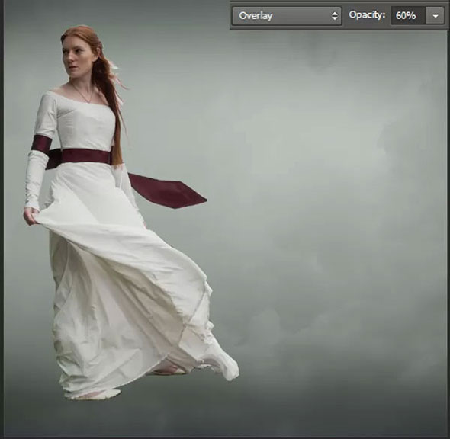
Task: Click the necklace pendant on her chest
Action: click(88, 100)
